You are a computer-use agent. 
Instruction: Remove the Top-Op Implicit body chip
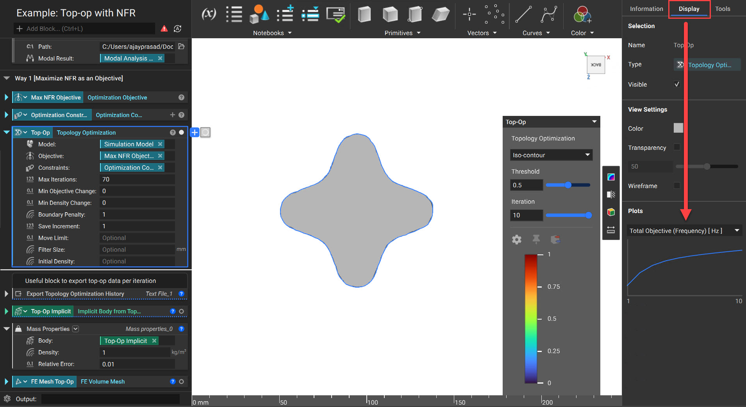click(154, 341)
